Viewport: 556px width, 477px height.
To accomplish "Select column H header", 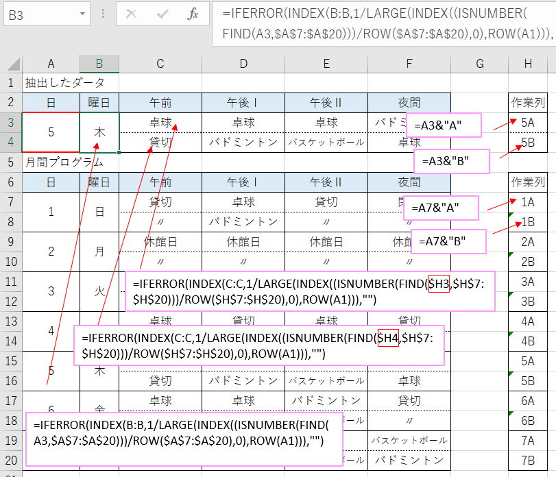I will pyautogui.click(x=528, y=65).
